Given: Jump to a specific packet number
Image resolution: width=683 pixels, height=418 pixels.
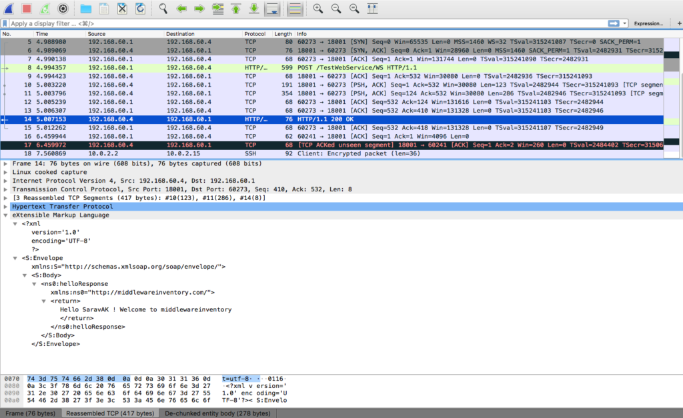Looking at the screenshot, I should click(x=217, y=9).
